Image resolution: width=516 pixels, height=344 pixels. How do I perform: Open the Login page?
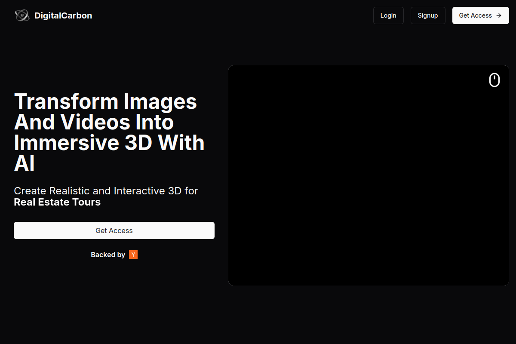388,15
